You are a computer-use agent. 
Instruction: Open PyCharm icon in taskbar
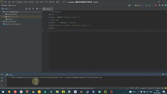click(x=105, y=92)
